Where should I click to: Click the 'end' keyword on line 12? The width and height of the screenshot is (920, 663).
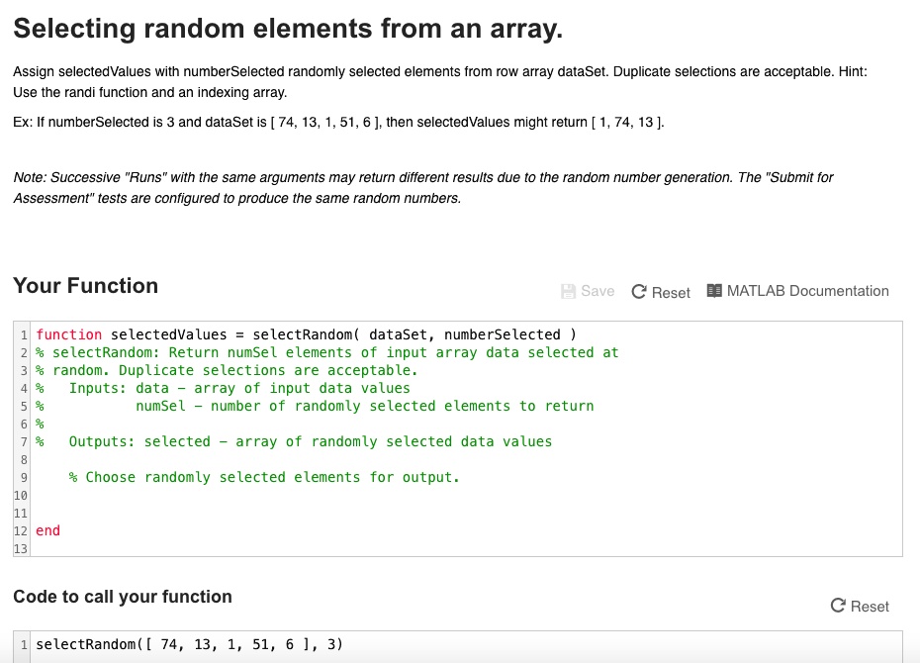pos(47,530)
